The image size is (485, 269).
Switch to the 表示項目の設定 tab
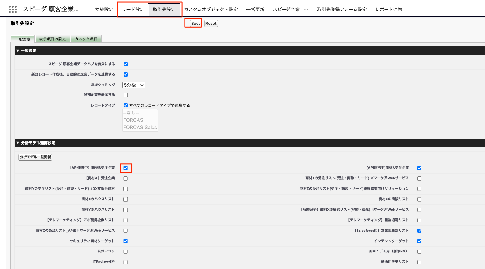click(52, 39)
